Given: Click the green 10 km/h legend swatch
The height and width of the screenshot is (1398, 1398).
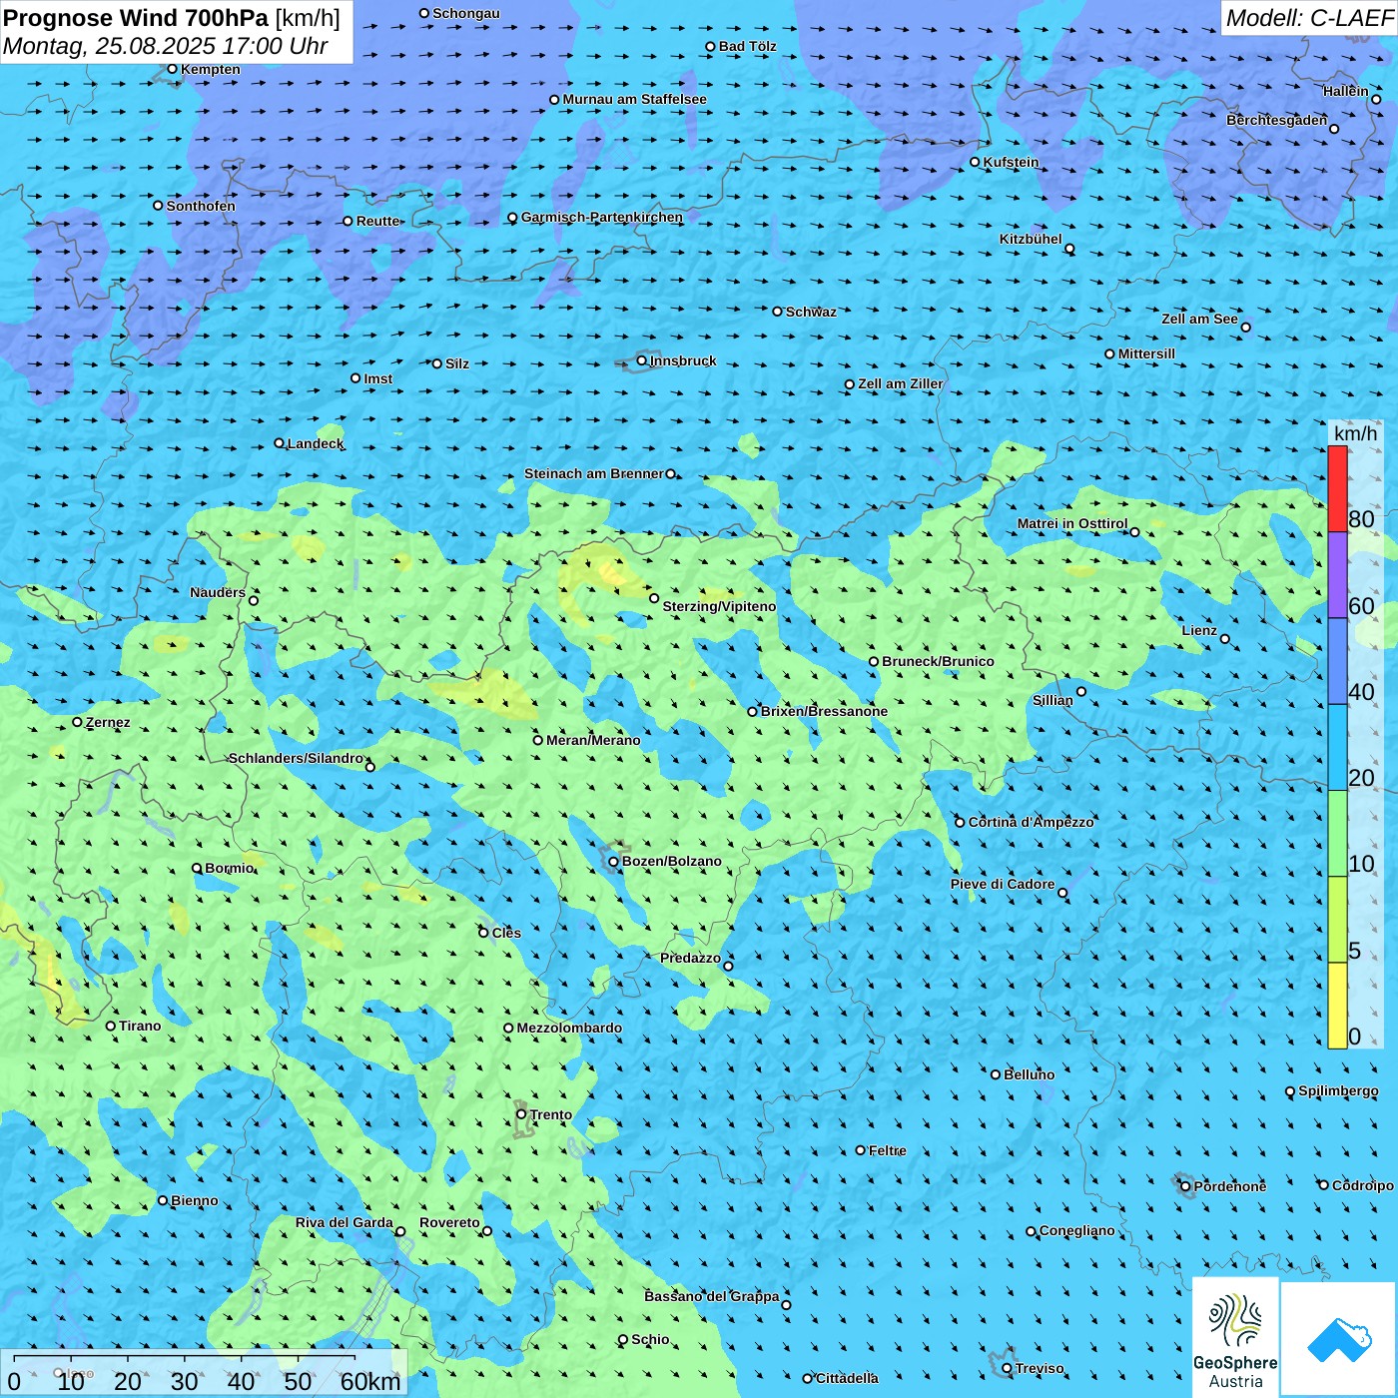Looking at the screenshot, I should [x=1337, y=834].
